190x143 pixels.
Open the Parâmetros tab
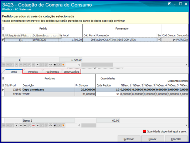pyautogui.click(x=52, y=72)
